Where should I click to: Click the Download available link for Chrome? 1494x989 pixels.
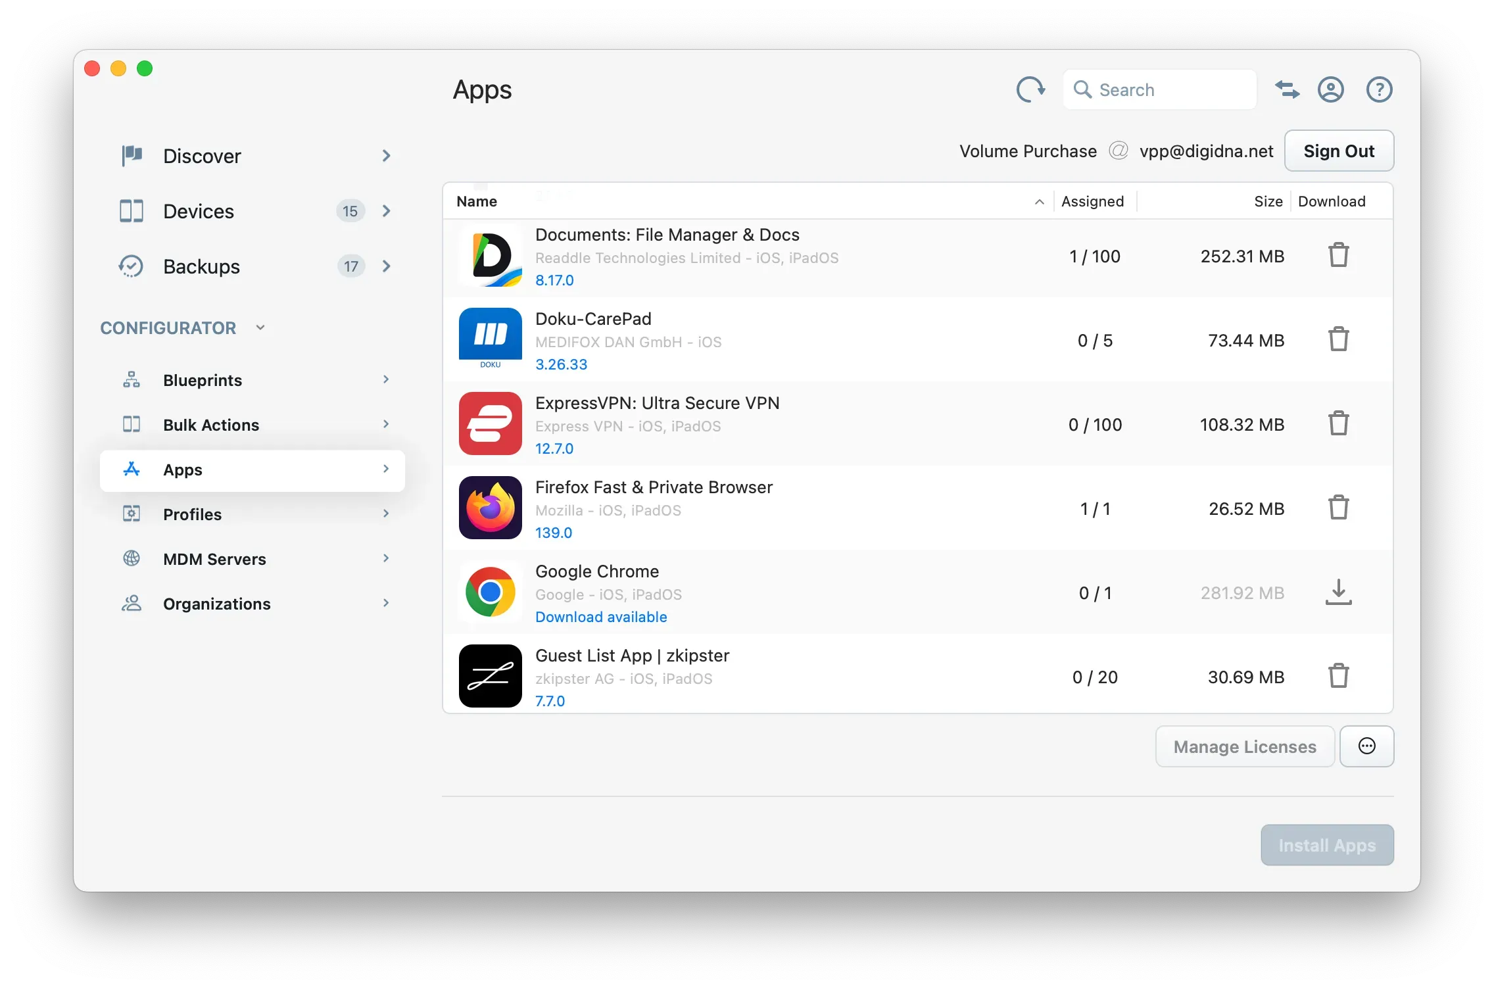(600, 617)
